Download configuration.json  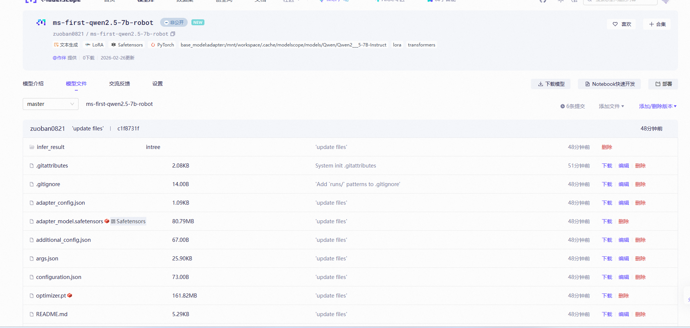pos(607,277)
